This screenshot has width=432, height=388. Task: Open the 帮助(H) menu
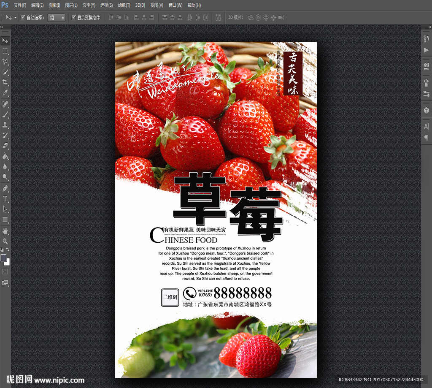(194, 5)
